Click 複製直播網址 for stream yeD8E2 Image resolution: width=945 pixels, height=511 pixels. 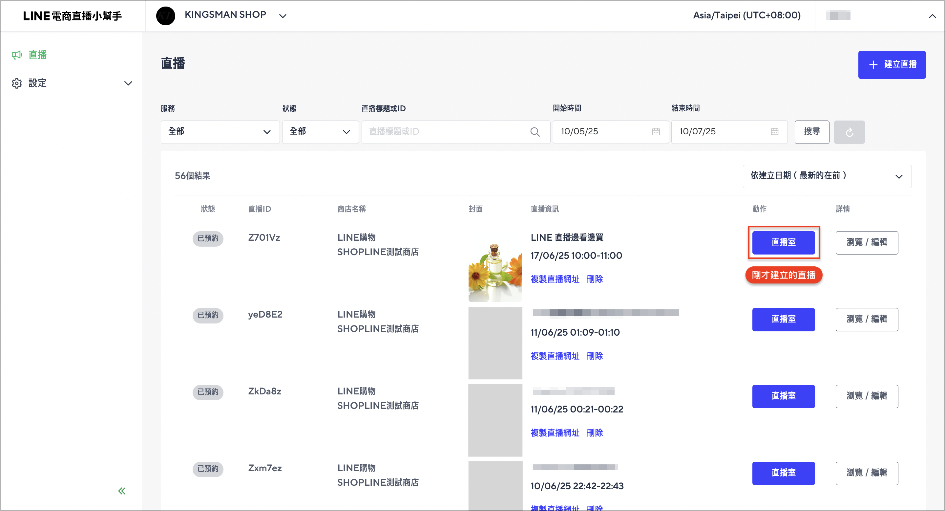tap(555, 356)
